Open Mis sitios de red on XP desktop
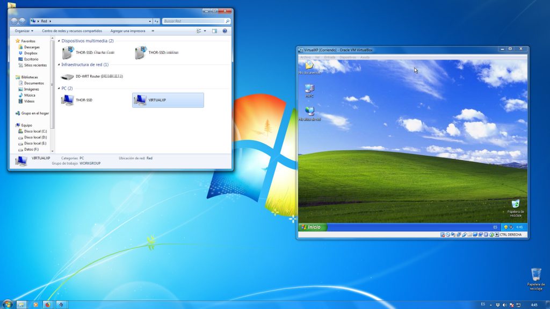Image resolution: width=550 pixels, height=309 pixels. click(309, 114)
